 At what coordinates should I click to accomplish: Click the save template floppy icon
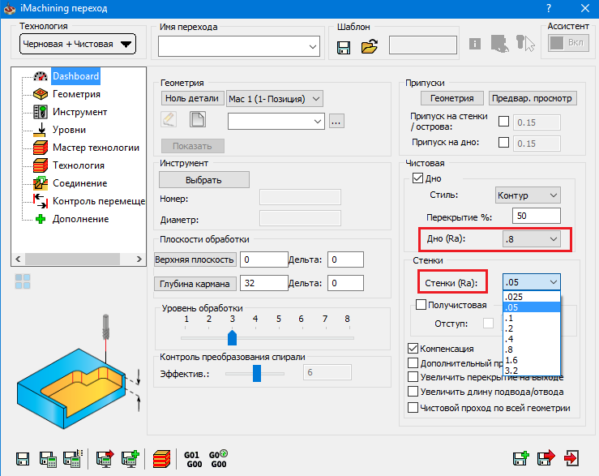tap(344, 47)
